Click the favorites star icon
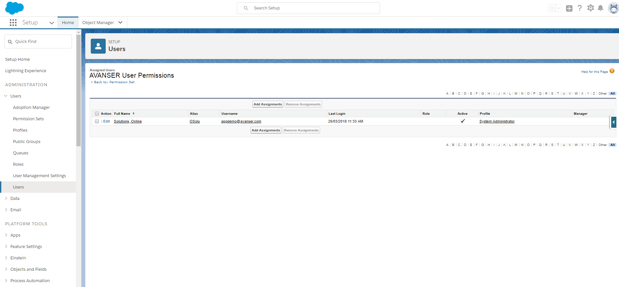This screenshot has height=287, width=619. (x=552, y=8)
